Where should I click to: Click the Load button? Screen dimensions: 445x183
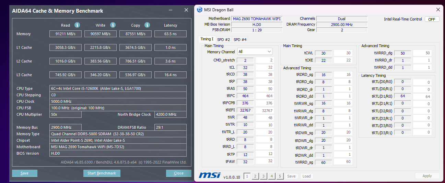[x=307, y=176]
